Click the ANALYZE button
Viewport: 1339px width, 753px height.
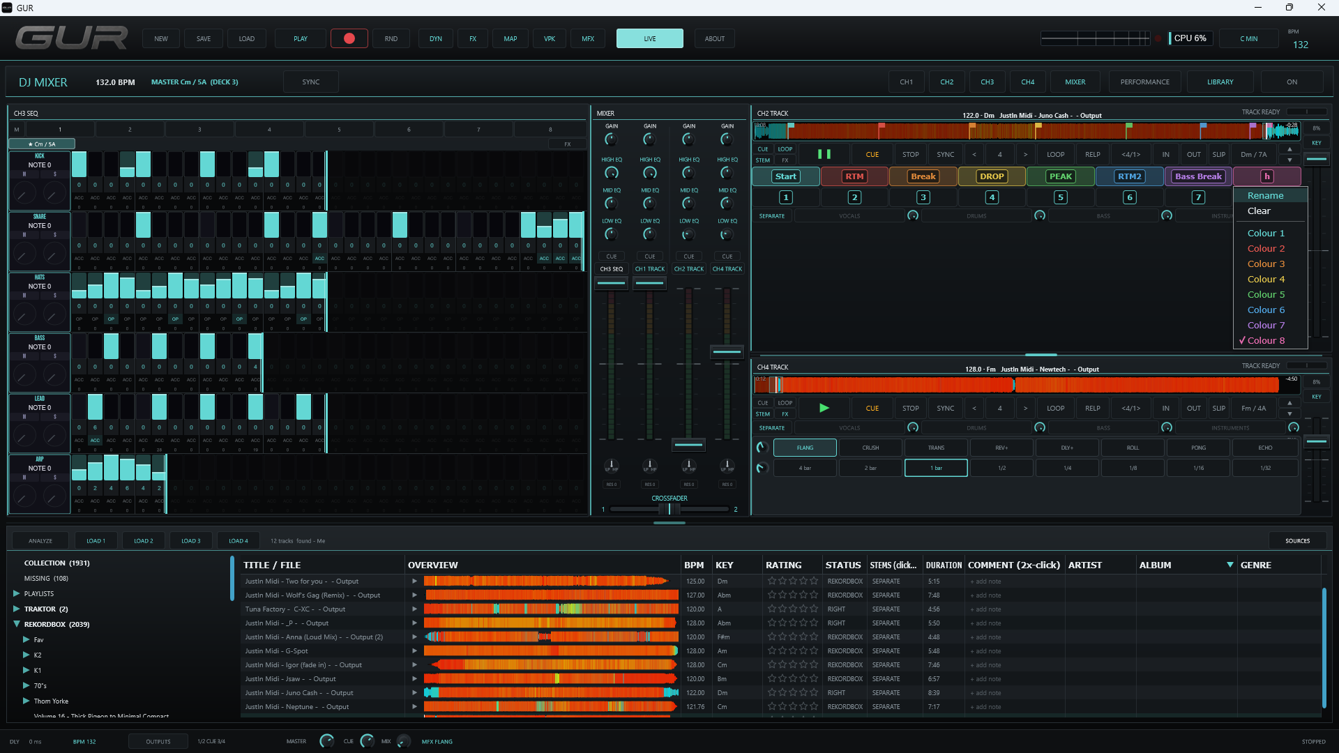[x=40, y=540]
